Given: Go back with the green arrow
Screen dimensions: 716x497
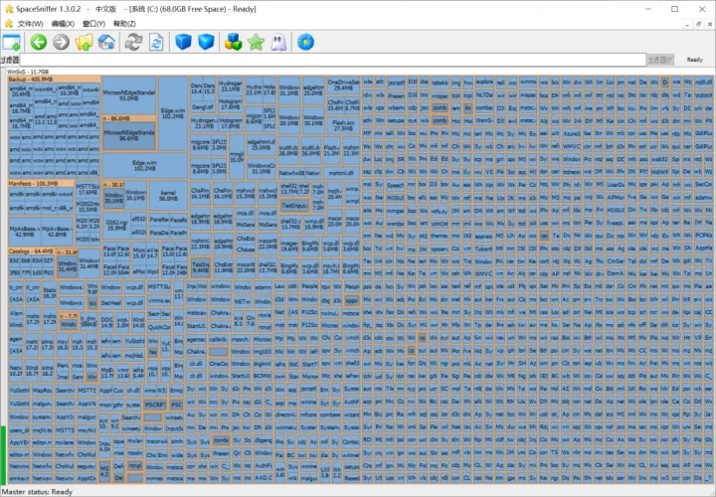Looking at the screenshot, I should [x=39, y=42].
